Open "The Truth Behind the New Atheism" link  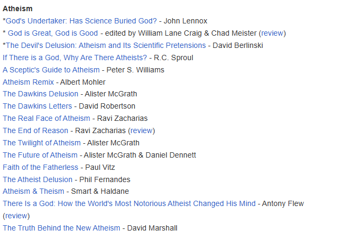point(61,228)
